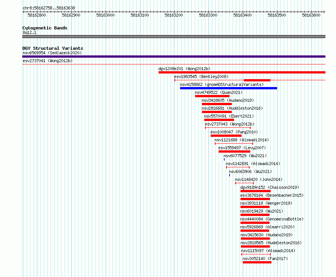Click ruler position 58163600

tap(311, 15)
